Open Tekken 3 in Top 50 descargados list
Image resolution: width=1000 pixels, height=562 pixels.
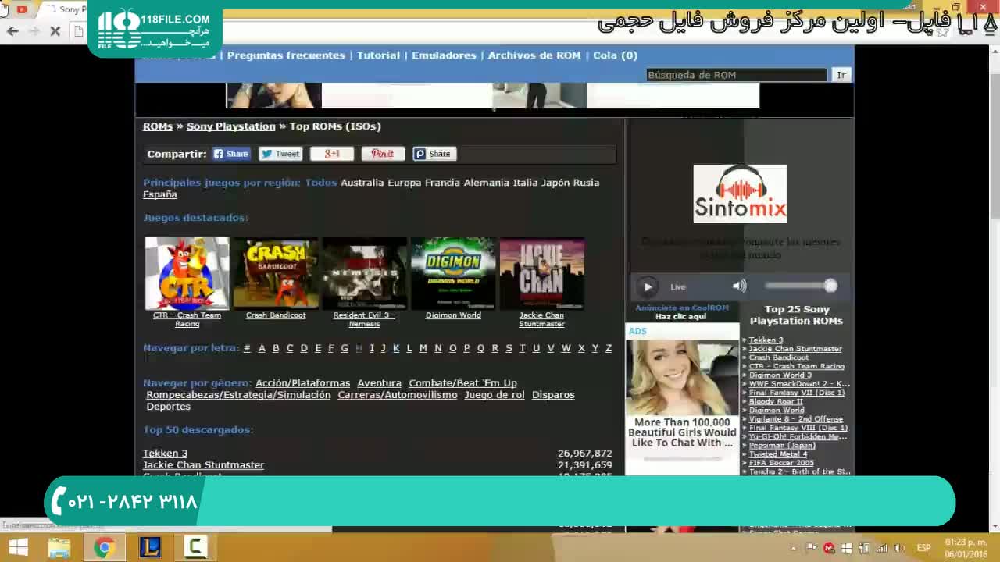point(165,454)
